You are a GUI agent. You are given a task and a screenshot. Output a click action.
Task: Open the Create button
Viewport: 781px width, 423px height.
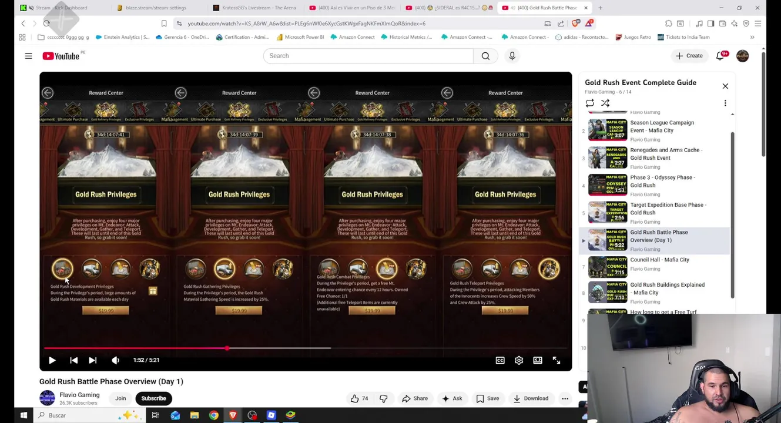pyautogui.click(x=689, y=56)
